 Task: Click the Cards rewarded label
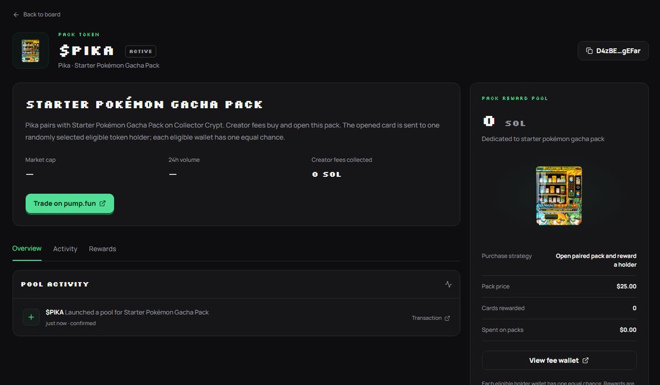click(503, 308)
